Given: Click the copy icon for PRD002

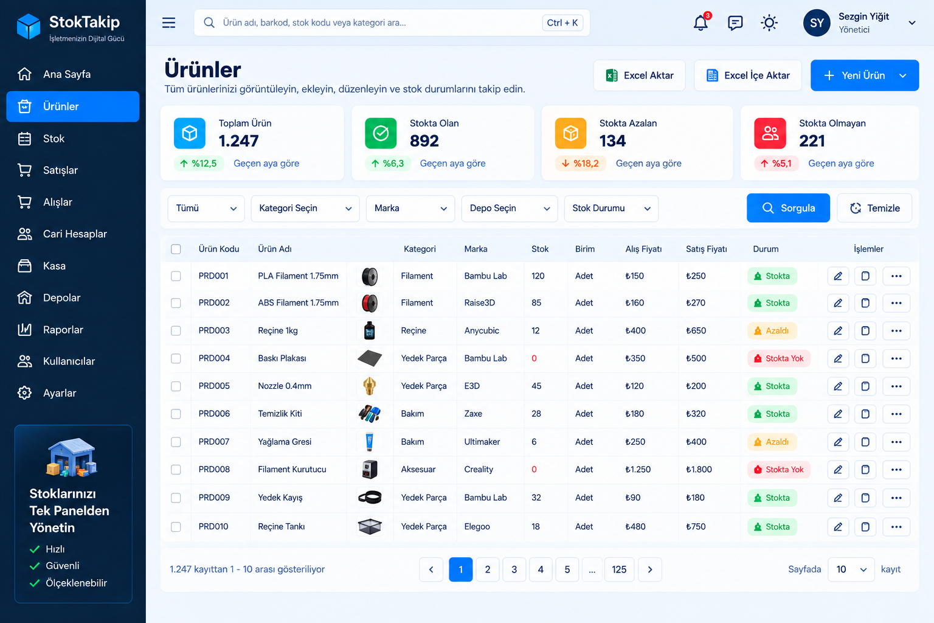Looking at the screenshot, I should point(865,303).
